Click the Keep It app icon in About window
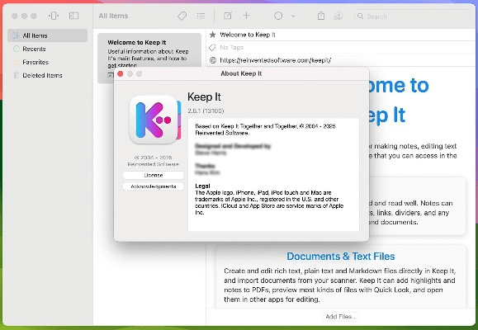478x330 pixels. pyautogui.click(x=155, y=120)
